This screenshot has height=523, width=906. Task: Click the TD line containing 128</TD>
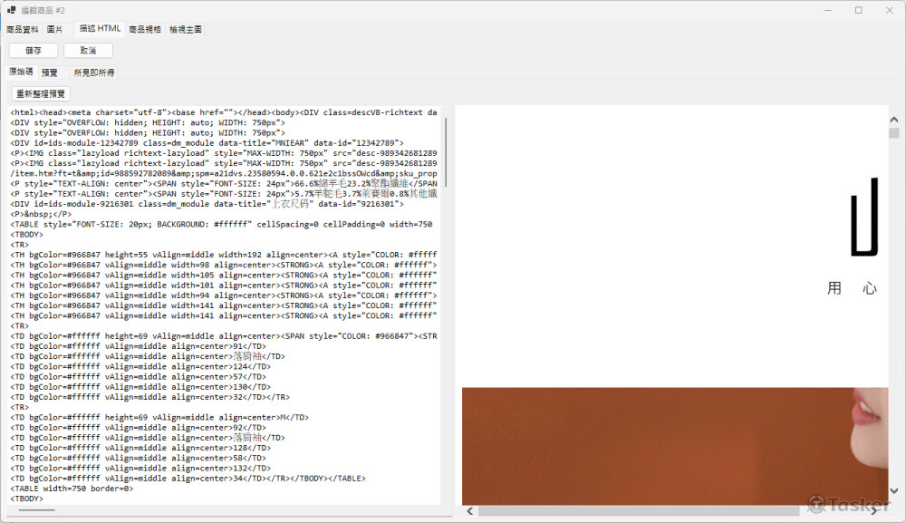[140, 448]
